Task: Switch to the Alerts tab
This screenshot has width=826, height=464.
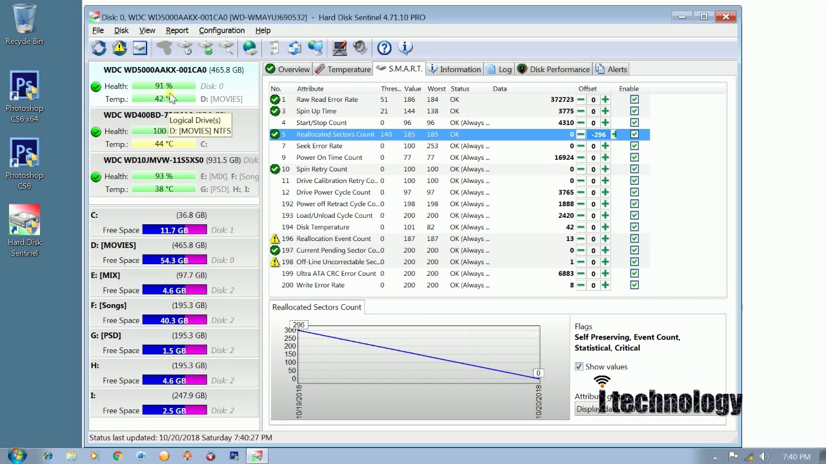Action: click(611, 69)
